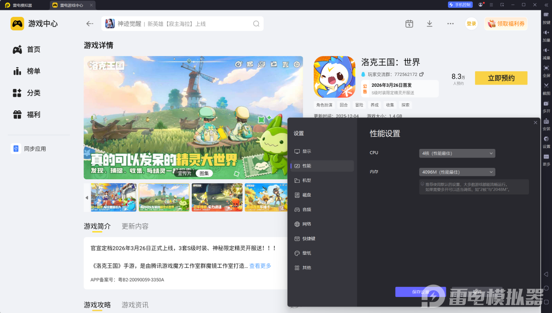
Task: Open 磁盘 disk settings
Action: coord(322,195)
